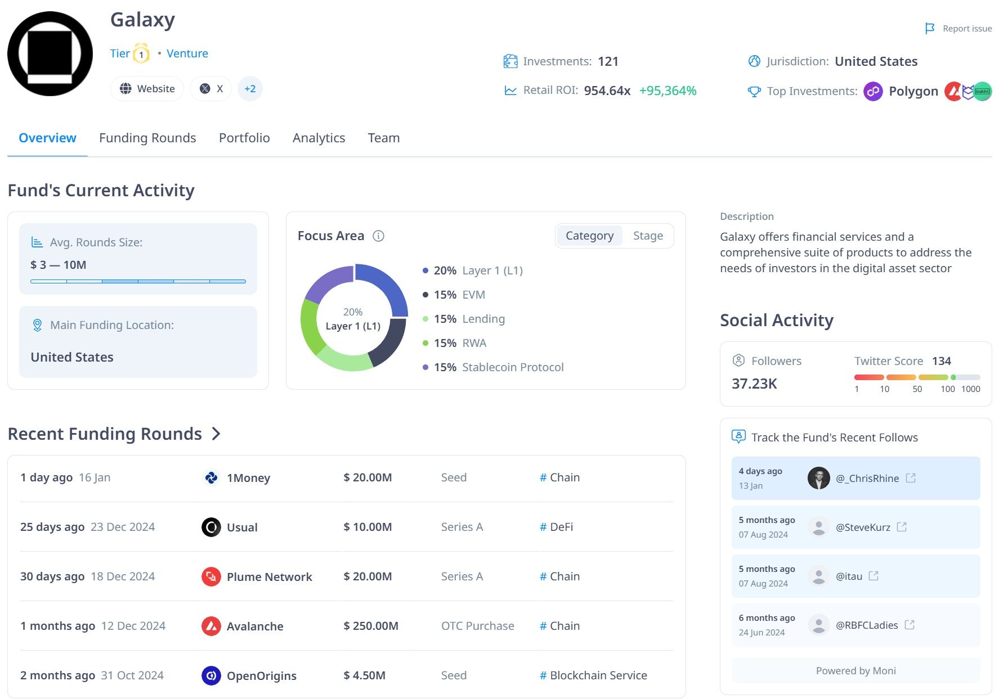999x699 pixels.
Task: Open the Portfolio tab
Action: pos(244,138)
